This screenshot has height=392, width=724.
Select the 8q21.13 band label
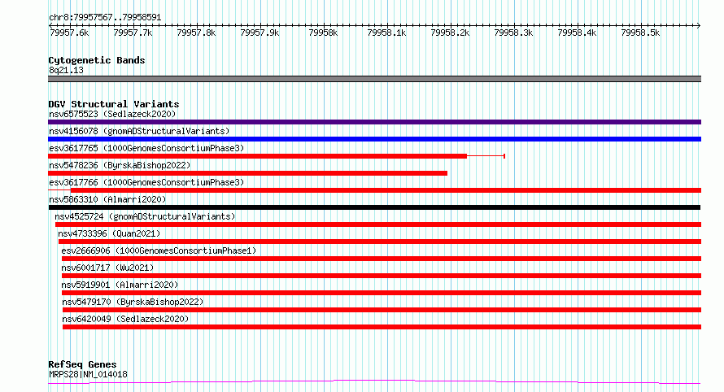[x=66, y=70]
